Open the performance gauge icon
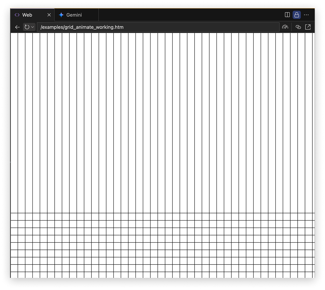The image size is (325, 290). [285, 27]
